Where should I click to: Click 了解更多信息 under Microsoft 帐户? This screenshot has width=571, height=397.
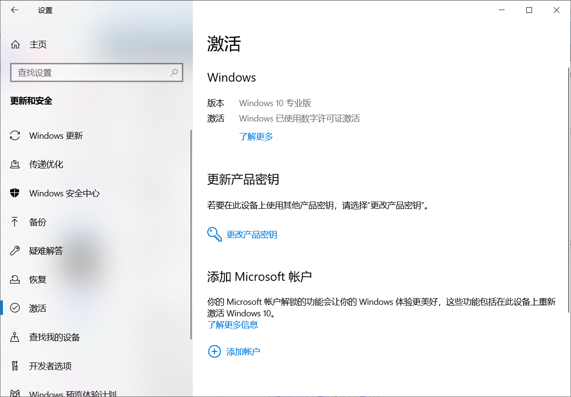(x=233, y=325)
